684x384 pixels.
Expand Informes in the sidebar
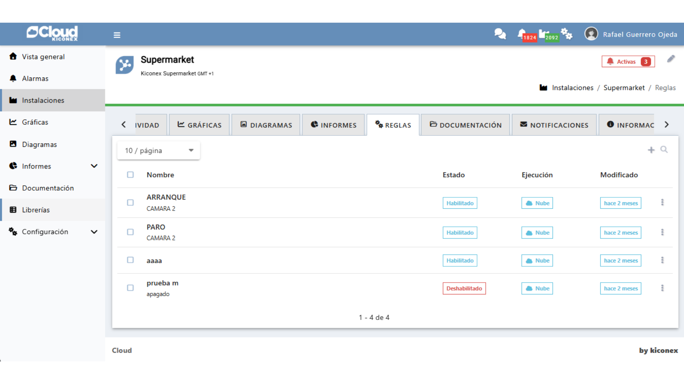(94, 166)
